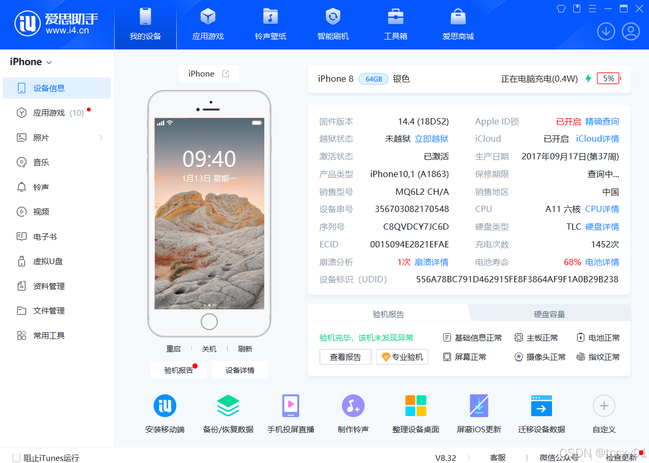Rename the device via the iPhone edit field
This screenshot has height=463, width=649.
[226, 73]
